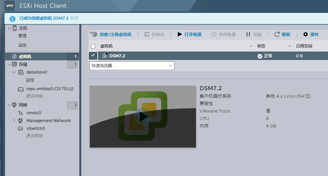Open the 虚拟机 column dropdown arrow
Viewport: 328px width, 176px height.
coord(251,46)
